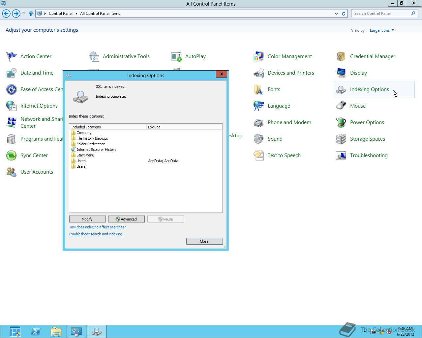
Task: Click the Advanced button
Action: pyautogui.click(x=126, y=219)
